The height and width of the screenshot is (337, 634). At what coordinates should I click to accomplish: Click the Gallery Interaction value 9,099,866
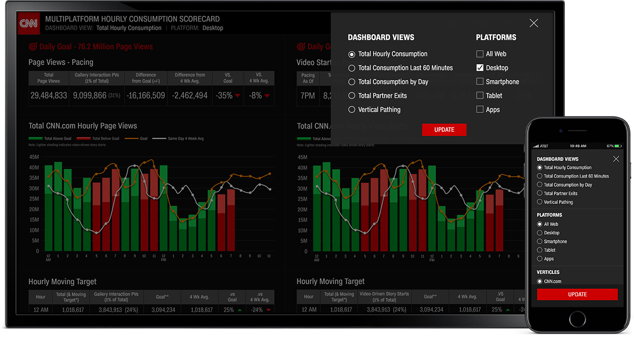click(x=91, y=95)
